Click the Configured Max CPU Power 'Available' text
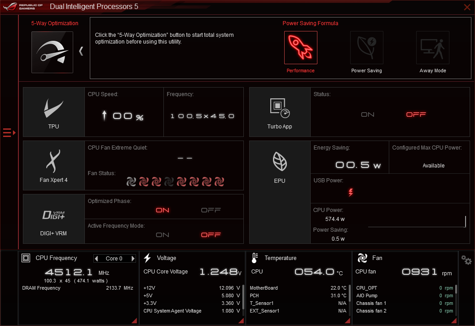Viewport: 475px width, 326px height. coord(434,166)
